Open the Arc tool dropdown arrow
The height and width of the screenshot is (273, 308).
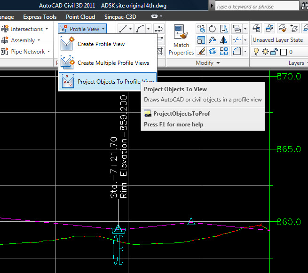coord(148,29)
